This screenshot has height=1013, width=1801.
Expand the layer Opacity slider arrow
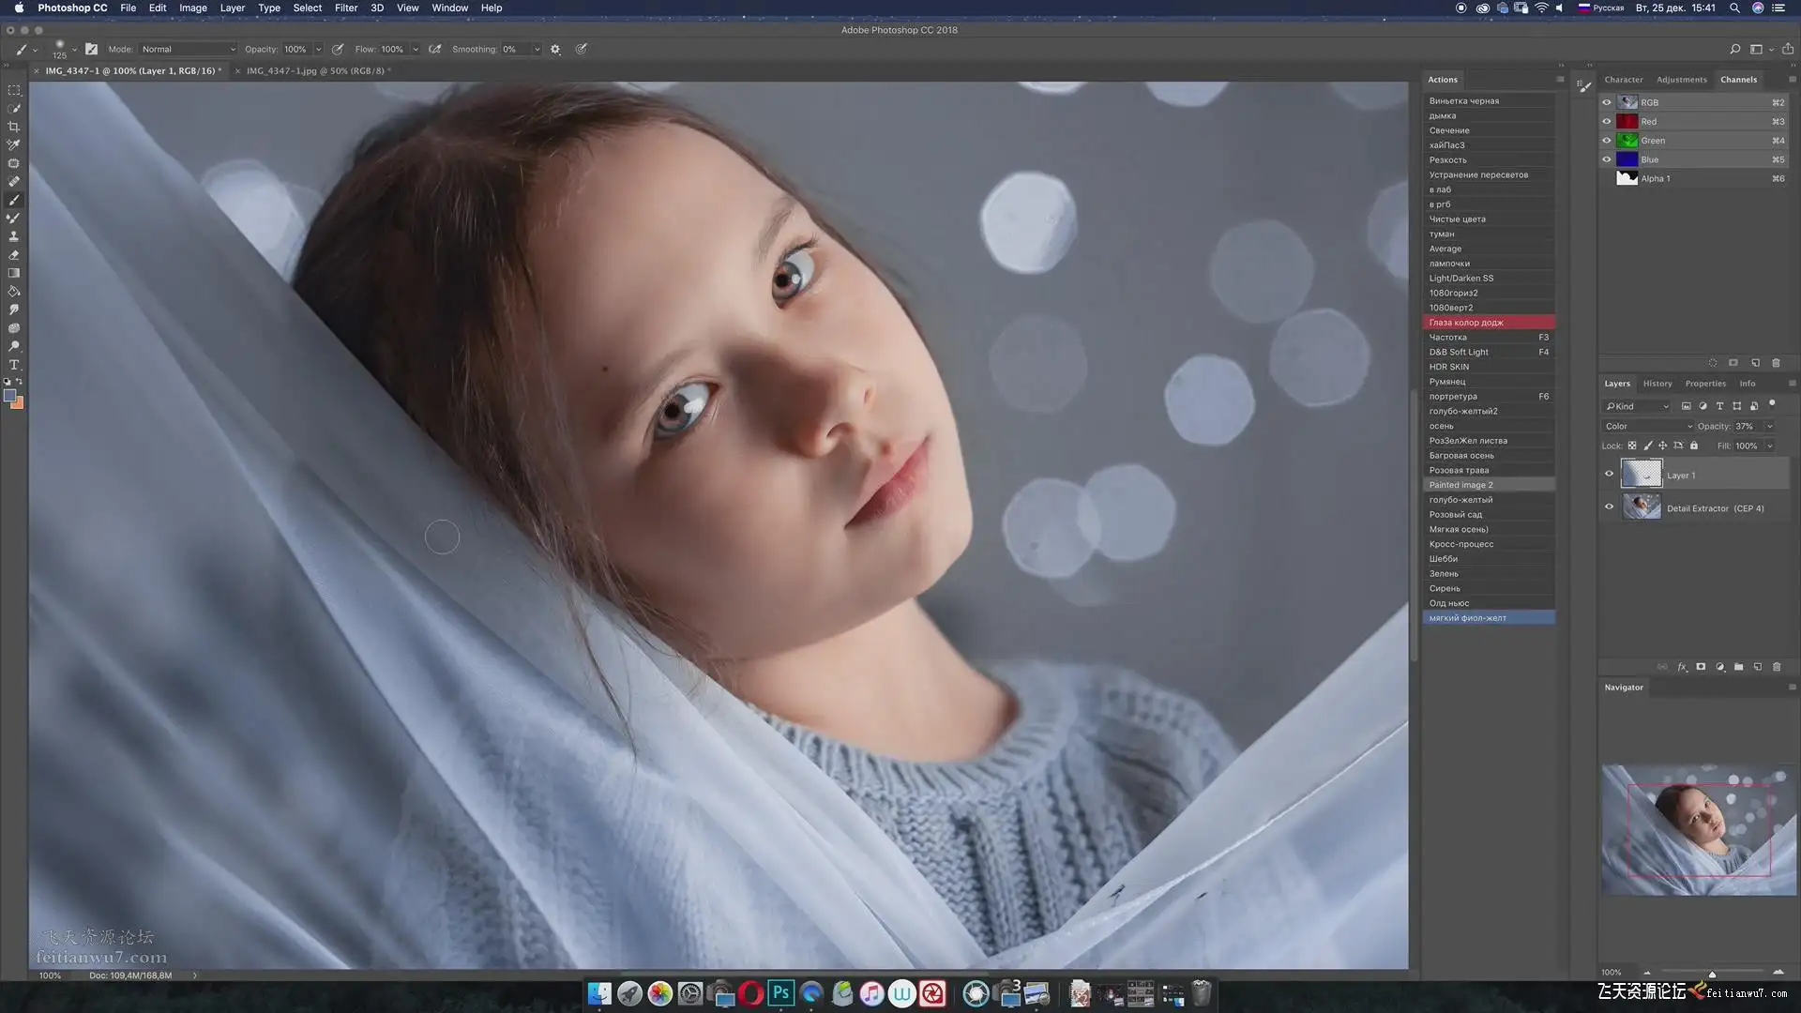click(1770, 426)
